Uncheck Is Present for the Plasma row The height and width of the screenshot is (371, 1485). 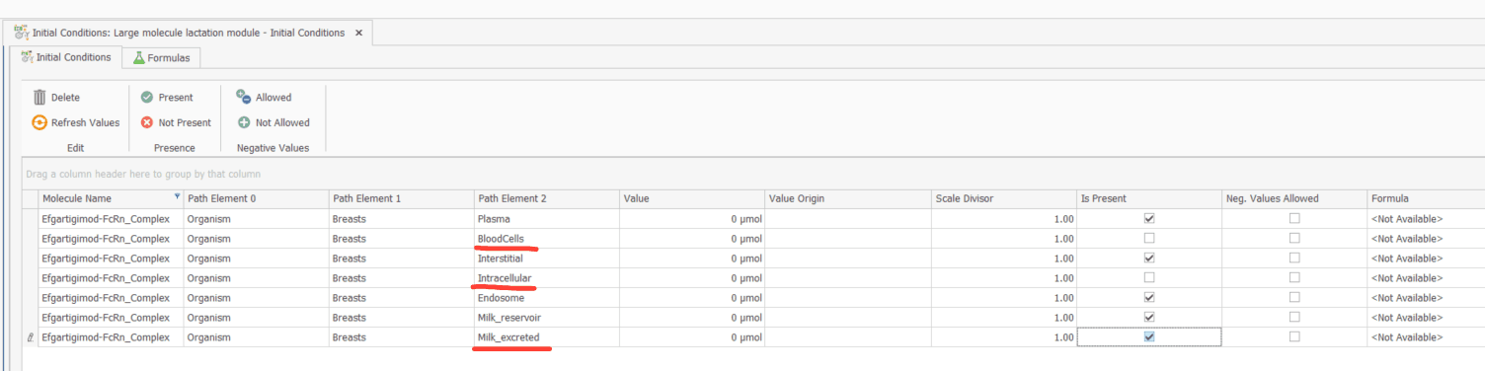coord(1148,218)
